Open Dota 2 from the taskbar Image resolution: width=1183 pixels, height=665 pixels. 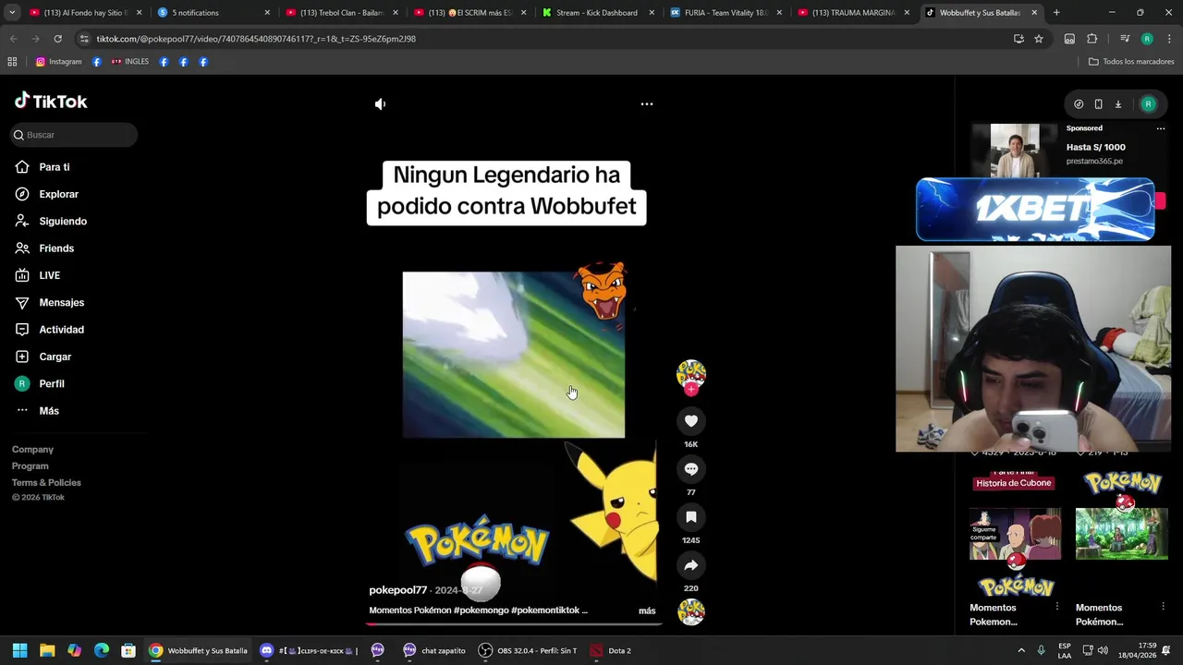(611, 651)
